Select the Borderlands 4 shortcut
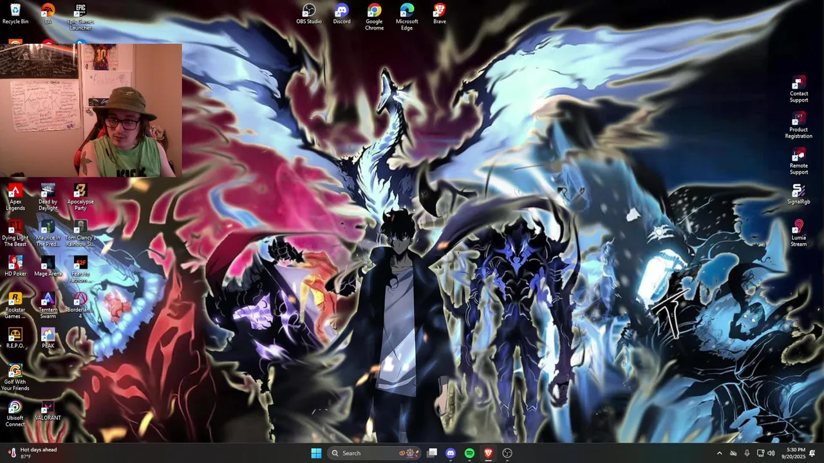Image resolution: width=824 pixels, height=463 pixels. [80, 305]
